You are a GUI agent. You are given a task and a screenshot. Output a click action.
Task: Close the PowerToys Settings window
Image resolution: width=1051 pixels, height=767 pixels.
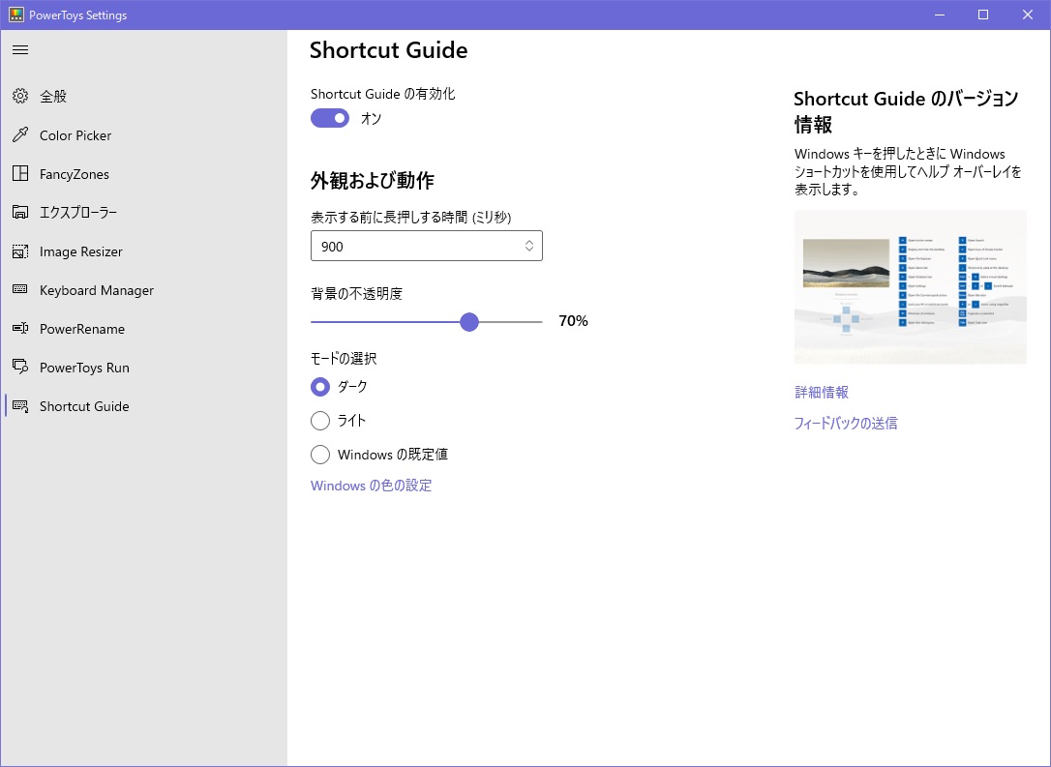1028,15
